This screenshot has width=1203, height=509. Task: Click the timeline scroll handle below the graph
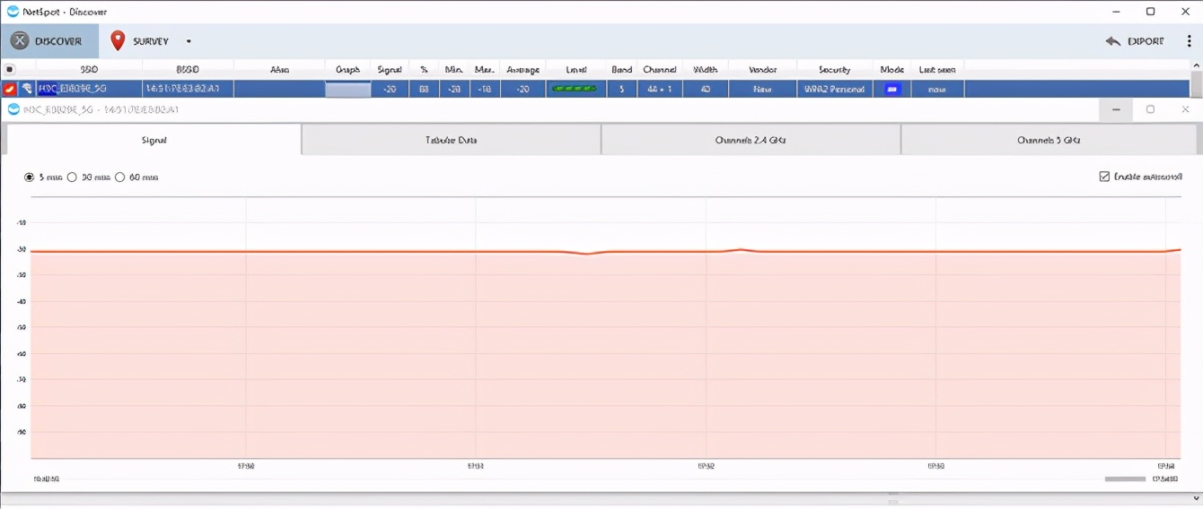click(x=1125, y=479)
